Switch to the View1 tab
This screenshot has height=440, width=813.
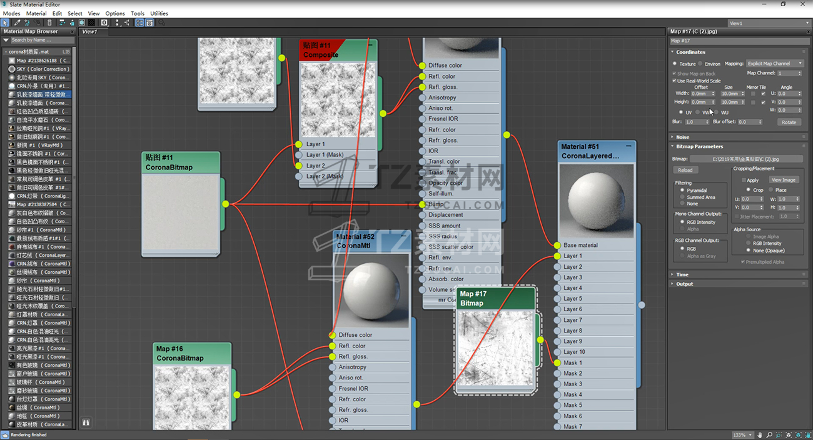90,31
